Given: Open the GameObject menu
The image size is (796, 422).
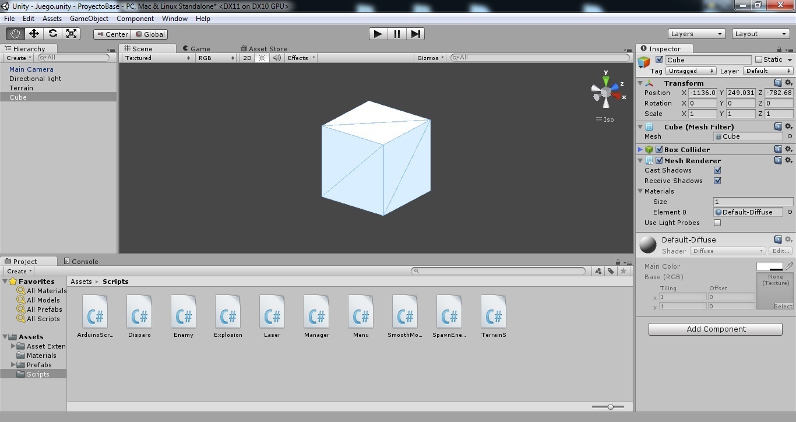Looking at the screenshot, I should point(89,19).
